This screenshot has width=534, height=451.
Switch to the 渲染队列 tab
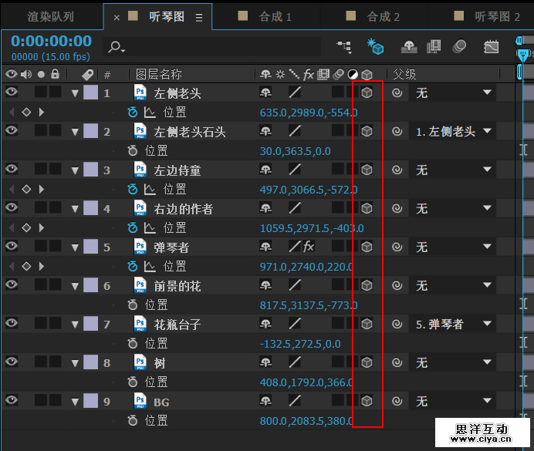[50, 16]
